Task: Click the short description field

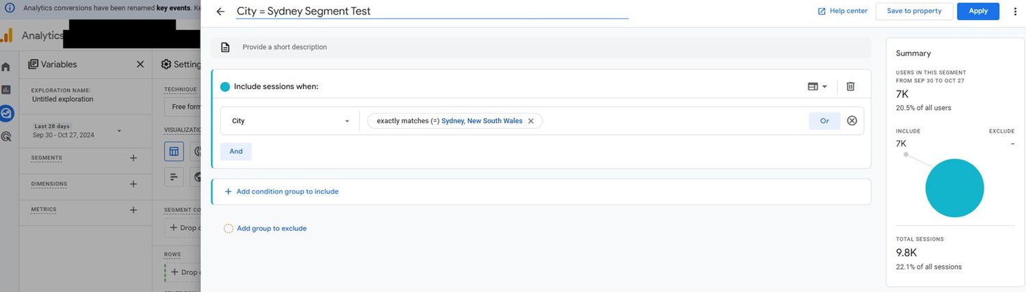Action: 541,47
